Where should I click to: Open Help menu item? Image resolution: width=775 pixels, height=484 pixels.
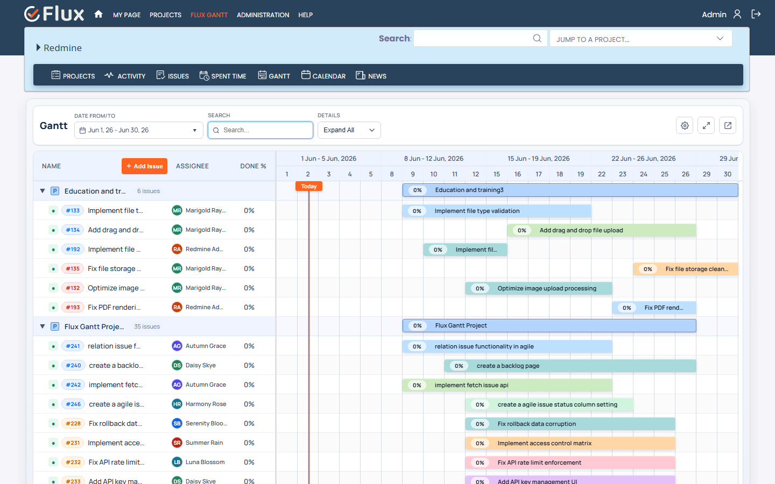tap(305, 15)
